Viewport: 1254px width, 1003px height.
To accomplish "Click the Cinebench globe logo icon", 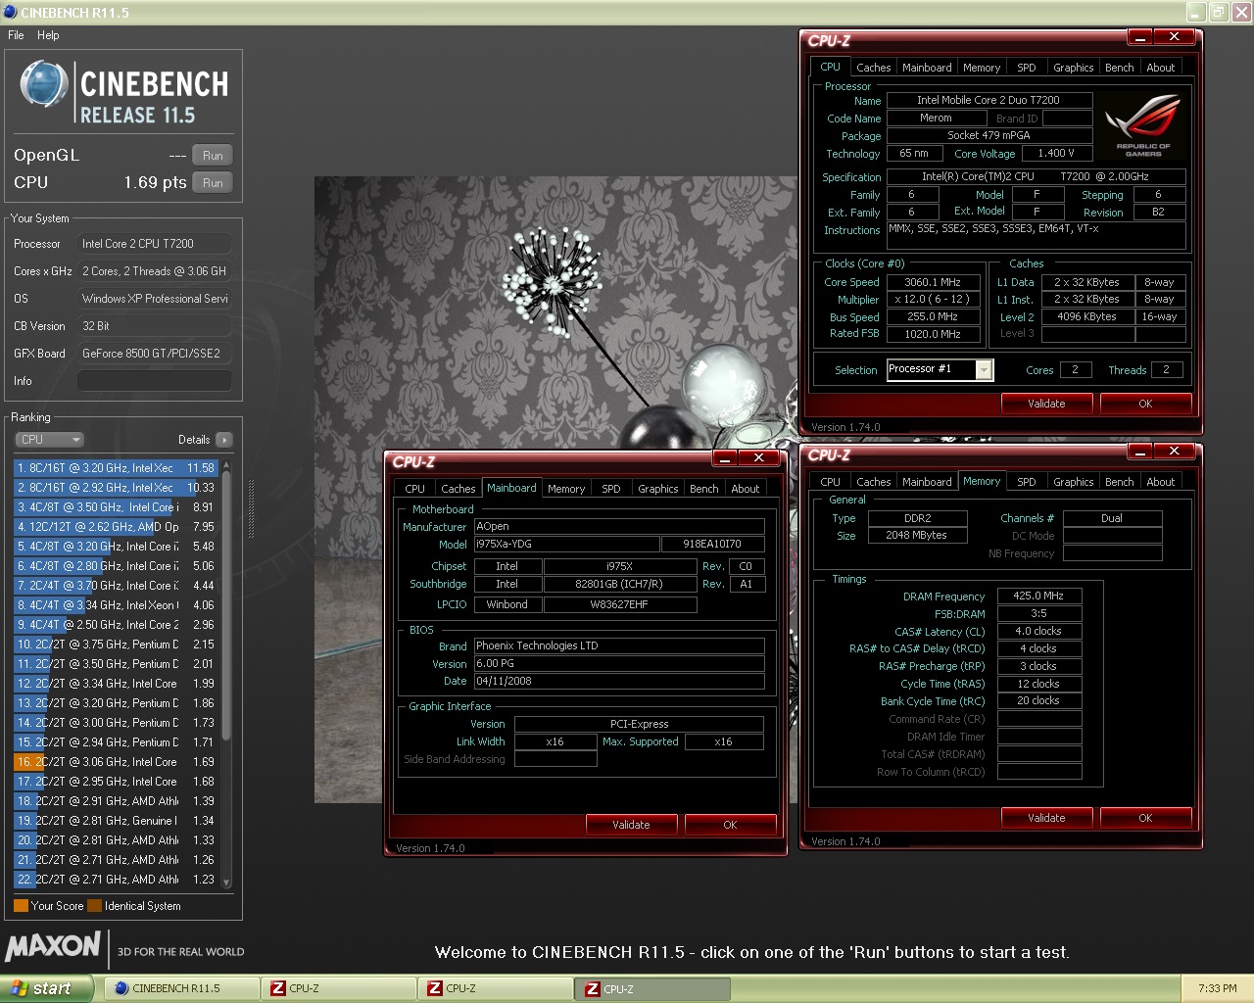I will coord(44,85).
